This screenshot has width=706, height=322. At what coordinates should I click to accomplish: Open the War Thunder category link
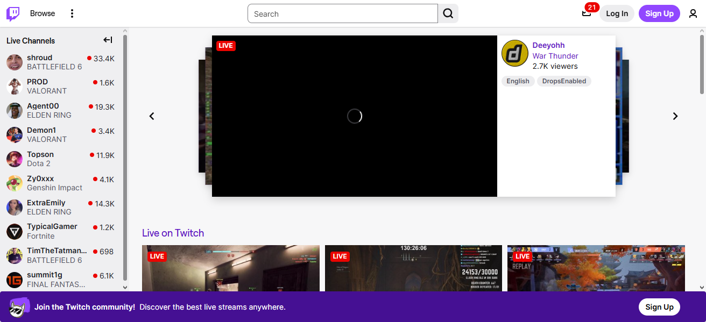555,56
